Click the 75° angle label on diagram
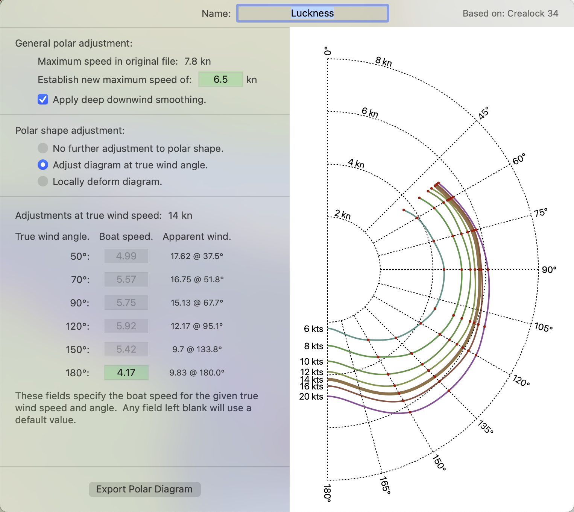Image resolution: width=574 pixels, height=512 pixels. coord(541,213)
